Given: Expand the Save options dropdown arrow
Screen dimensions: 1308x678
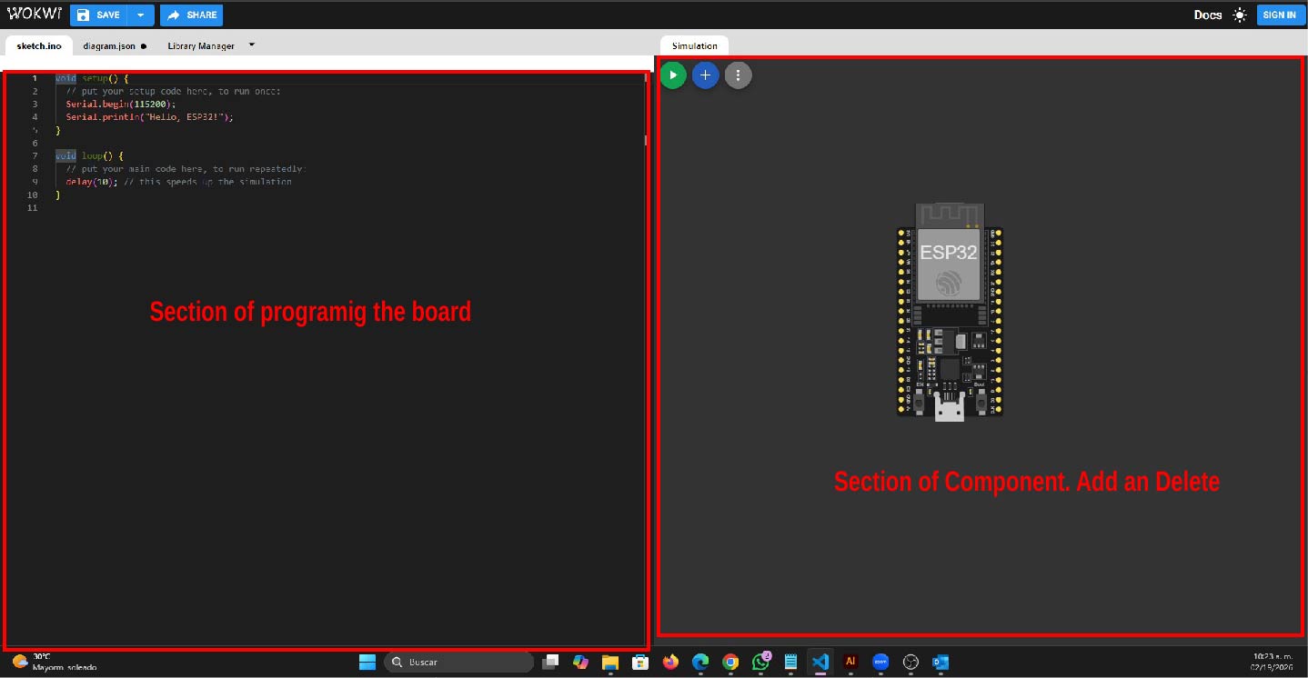Looking at the screenshot, I should [141, 15].
